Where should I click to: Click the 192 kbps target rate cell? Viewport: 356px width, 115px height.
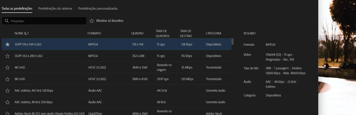pyautogui.click(x=187, y=56)
